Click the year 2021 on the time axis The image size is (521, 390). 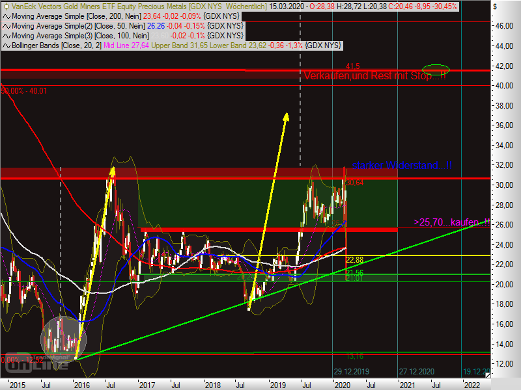point(407,385)
